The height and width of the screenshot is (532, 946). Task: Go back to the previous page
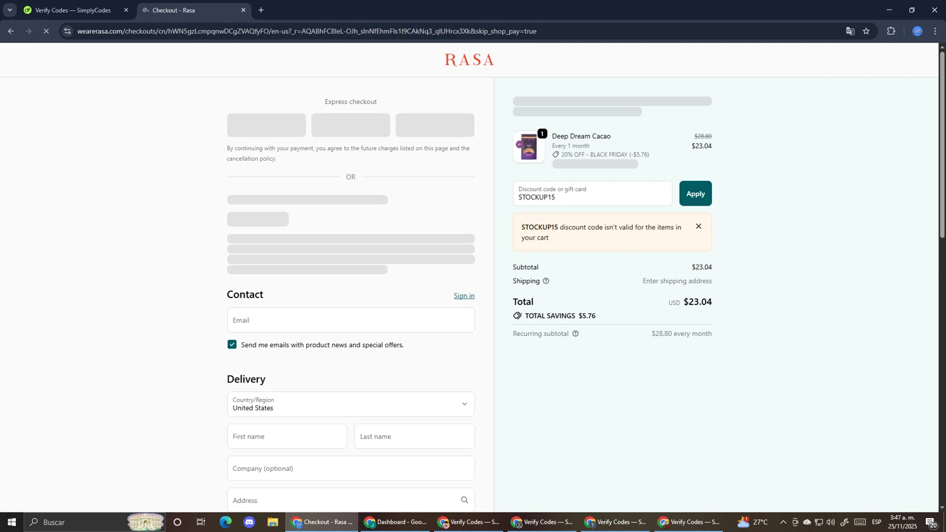(11, 31)
